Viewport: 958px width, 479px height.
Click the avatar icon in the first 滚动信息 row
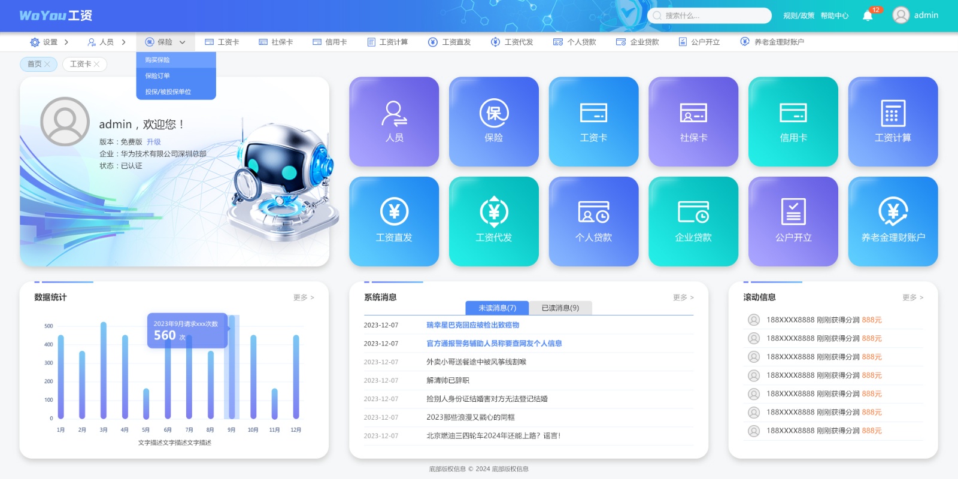[754, 320]
